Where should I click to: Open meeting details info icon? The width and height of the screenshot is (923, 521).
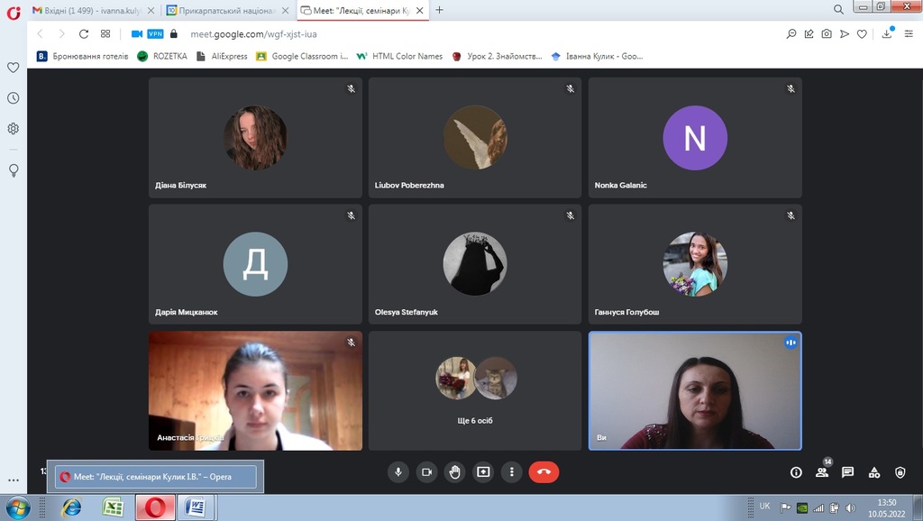click(x=796, y=472)
